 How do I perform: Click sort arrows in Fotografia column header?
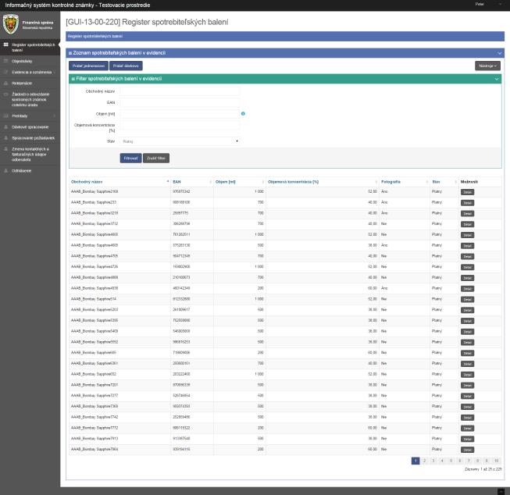pyautogui.click(x=427, y=182)
